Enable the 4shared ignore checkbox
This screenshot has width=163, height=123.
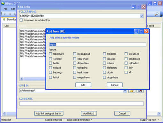pyautogui.click(x=50, y=59)
